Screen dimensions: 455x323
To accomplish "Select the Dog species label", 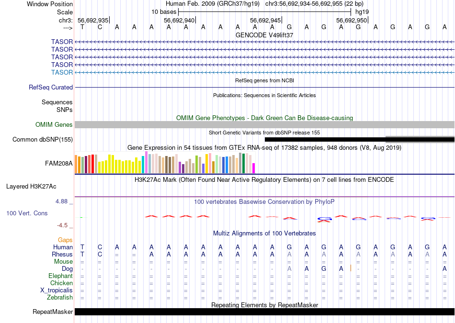I will (x=68, y=269).
